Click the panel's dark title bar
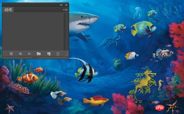Viewport: 184px width, 114px height. tap(30, 5)
